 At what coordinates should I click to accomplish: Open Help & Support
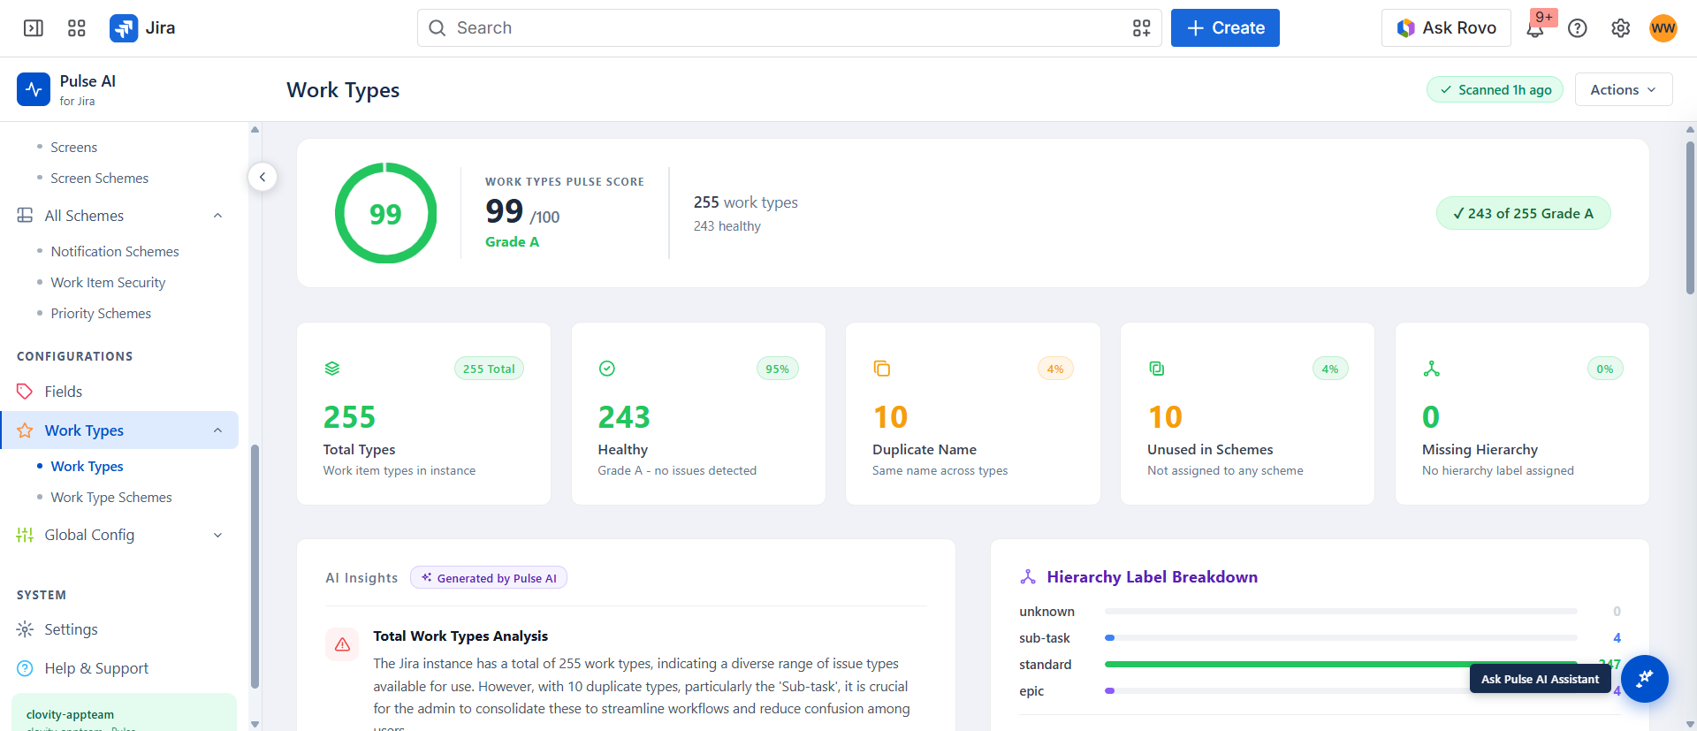coord(96,668)
